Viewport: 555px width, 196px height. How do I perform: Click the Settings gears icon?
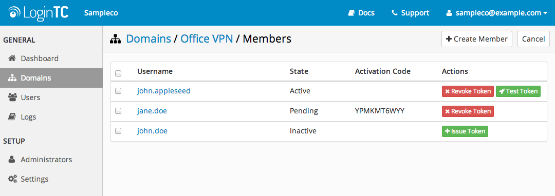point(12,179)
